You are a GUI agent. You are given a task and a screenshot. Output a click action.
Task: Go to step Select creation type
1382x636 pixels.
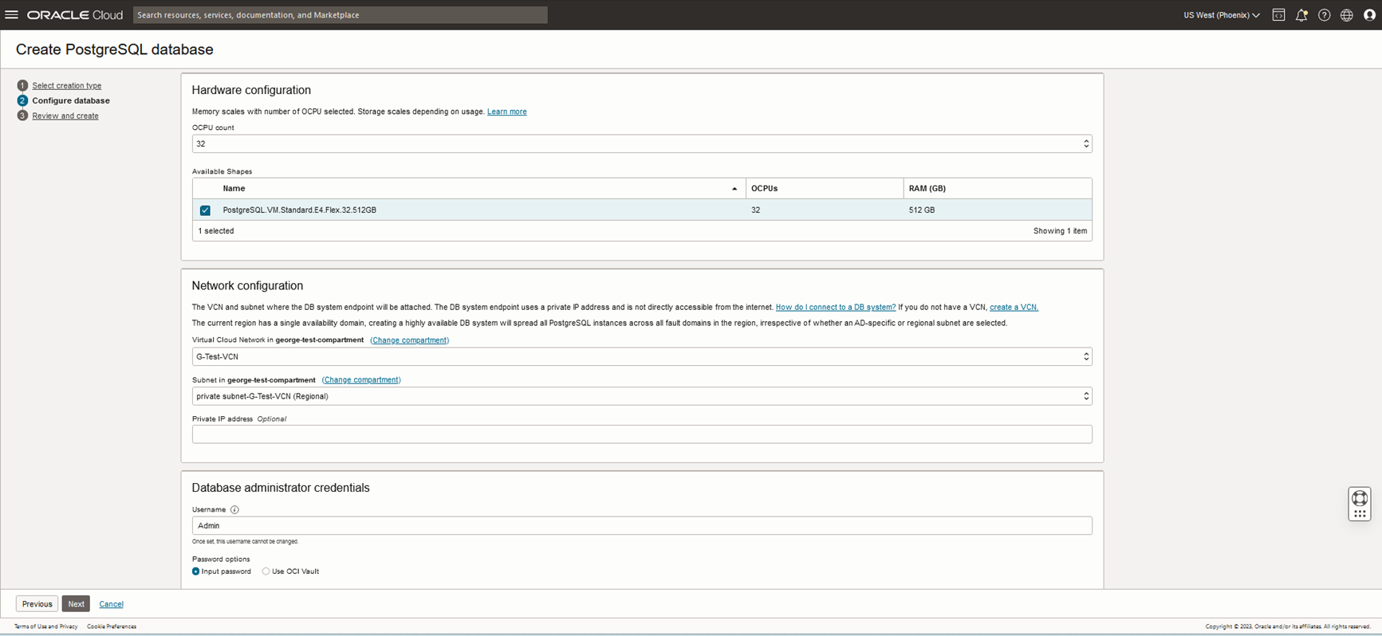tap(66, 85)
